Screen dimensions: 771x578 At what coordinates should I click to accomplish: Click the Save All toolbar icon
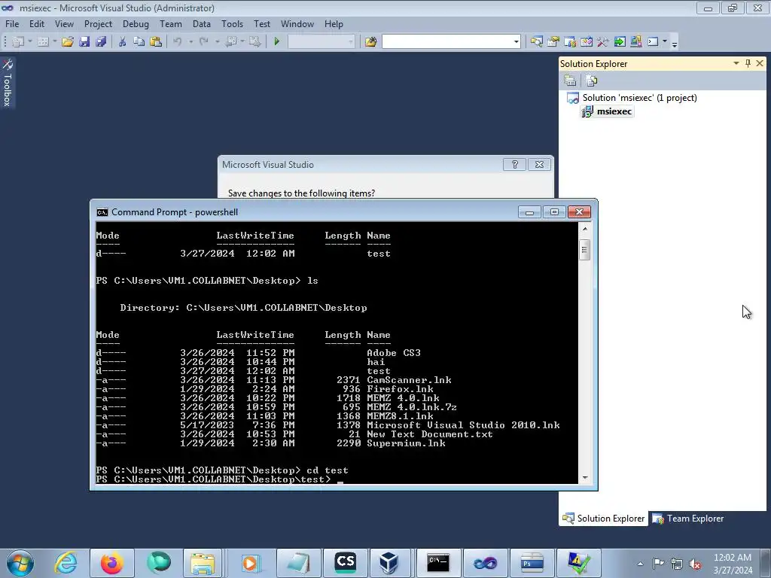[x=101, y=42]
